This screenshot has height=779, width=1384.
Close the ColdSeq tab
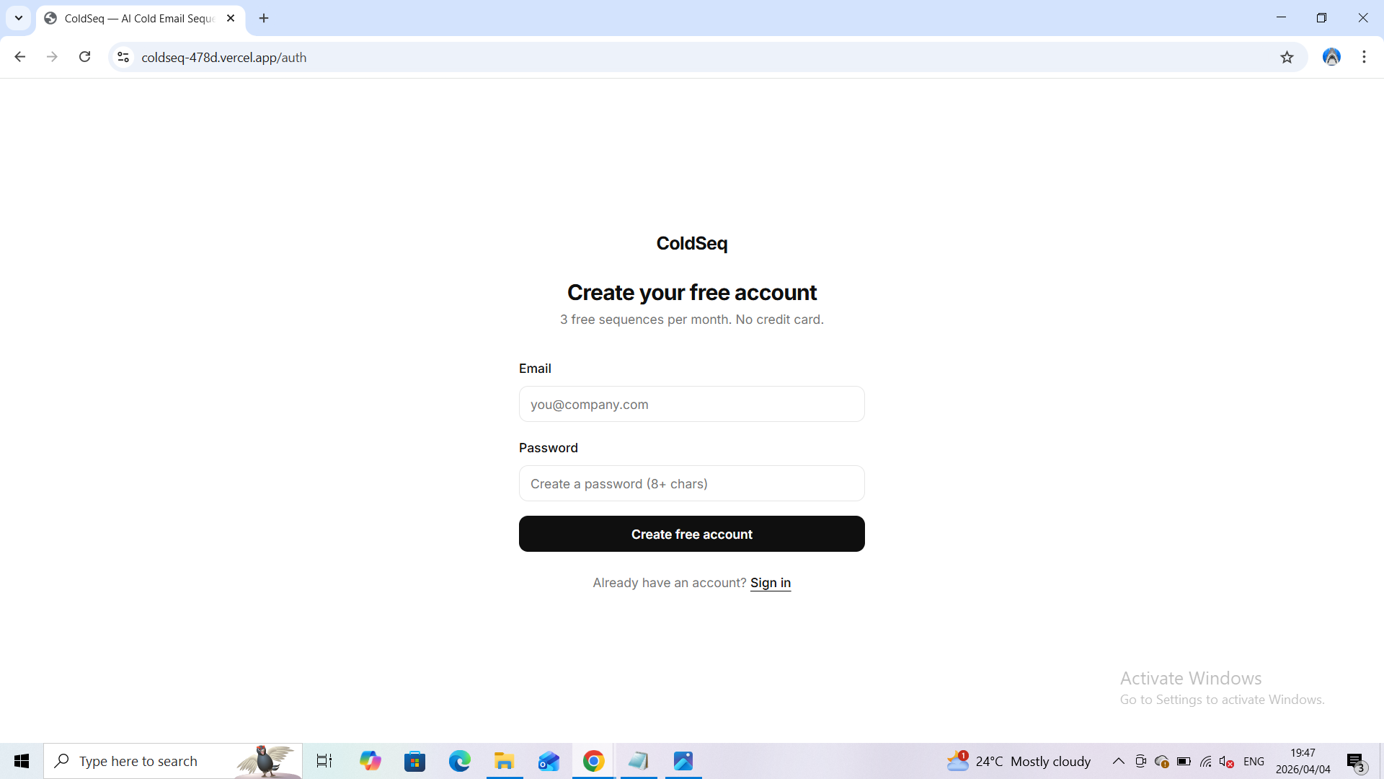[x=231, y=18]
